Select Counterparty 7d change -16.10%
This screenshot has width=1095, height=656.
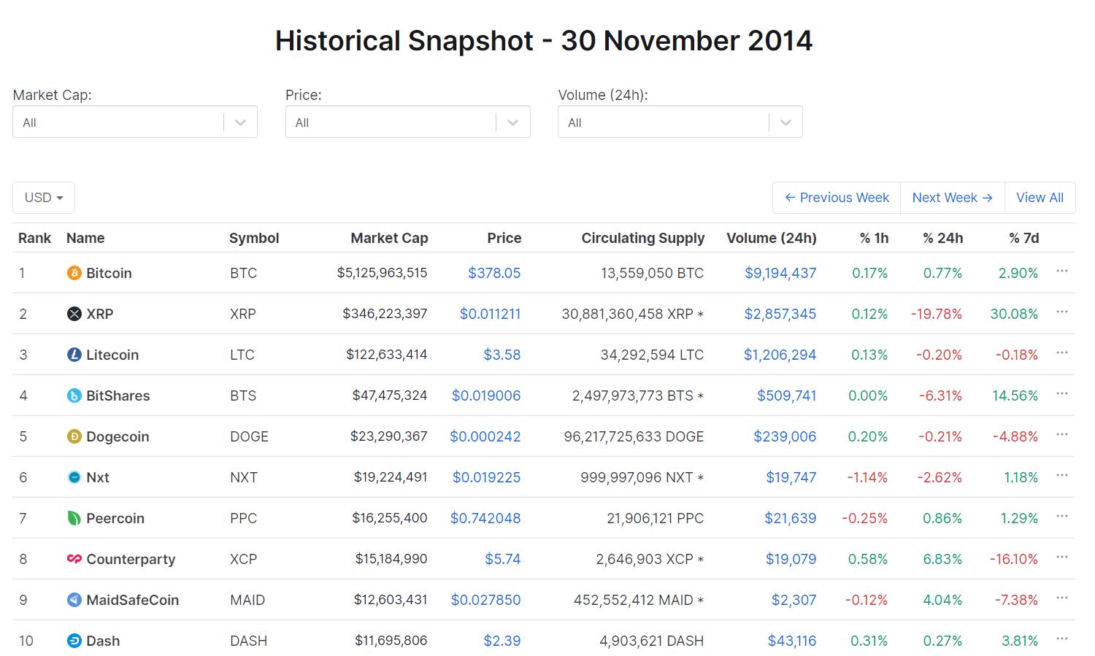pyautogui.click(x=1014, y=559)
